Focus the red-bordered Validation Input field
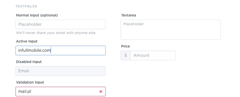The height and width of the screenshot is (97, 240). (x=61, y=91)
